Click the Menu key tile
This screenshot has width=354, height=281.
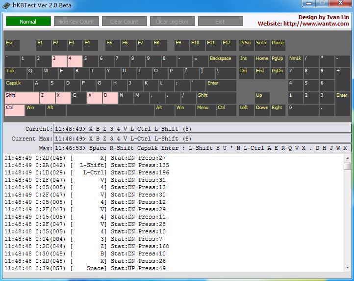click(205, 110)
